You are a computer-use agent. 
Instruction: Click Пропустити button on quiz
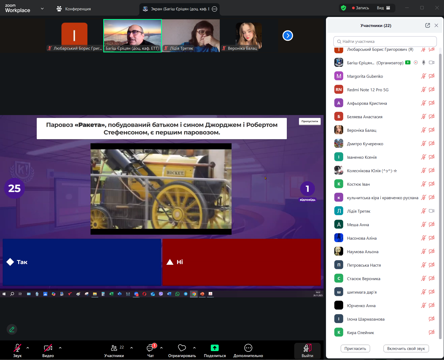(x=310, y=121)
